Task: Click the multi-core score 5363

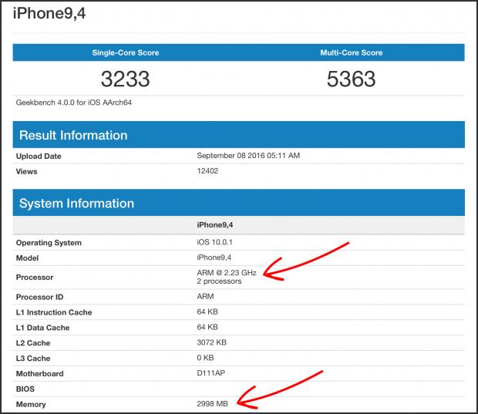Action: [x=351, y=79]
